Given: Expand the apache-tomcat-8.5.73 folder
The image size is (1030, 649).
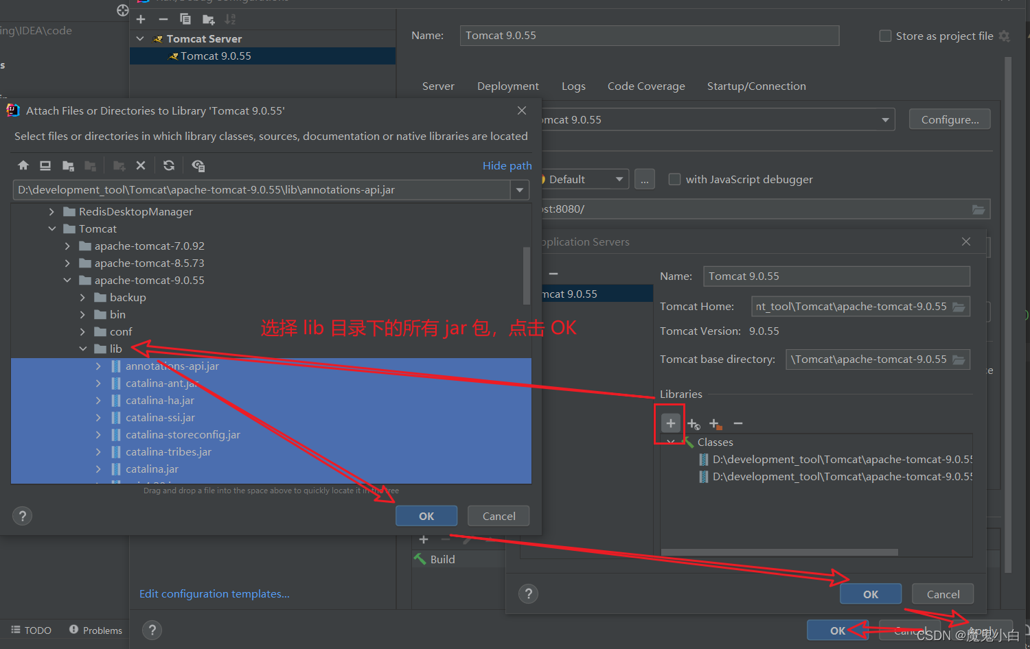Looking at the screenshot, I should [x=67, y=263].
